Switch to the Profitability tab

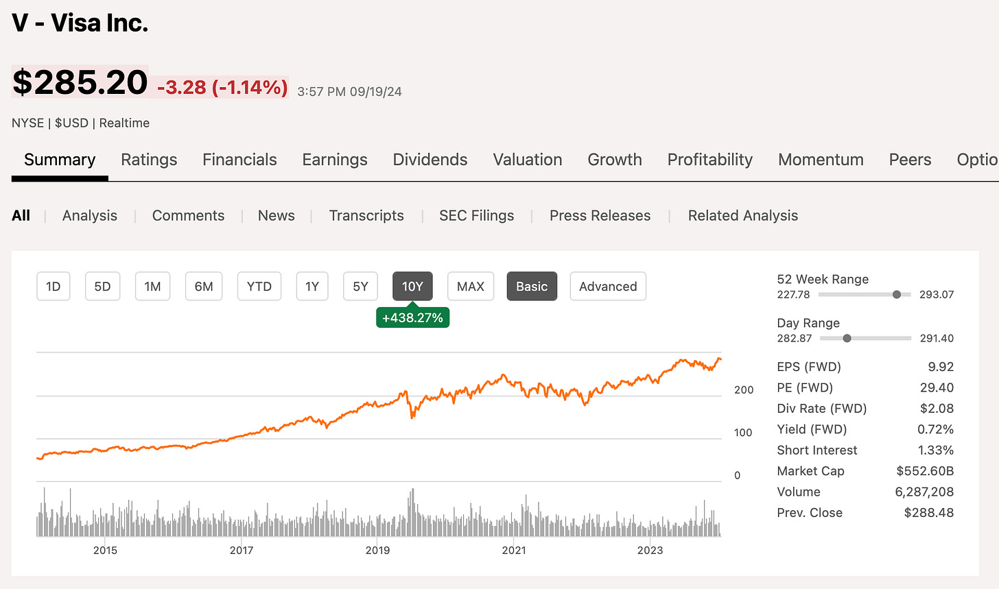click(x=710, y=160)
